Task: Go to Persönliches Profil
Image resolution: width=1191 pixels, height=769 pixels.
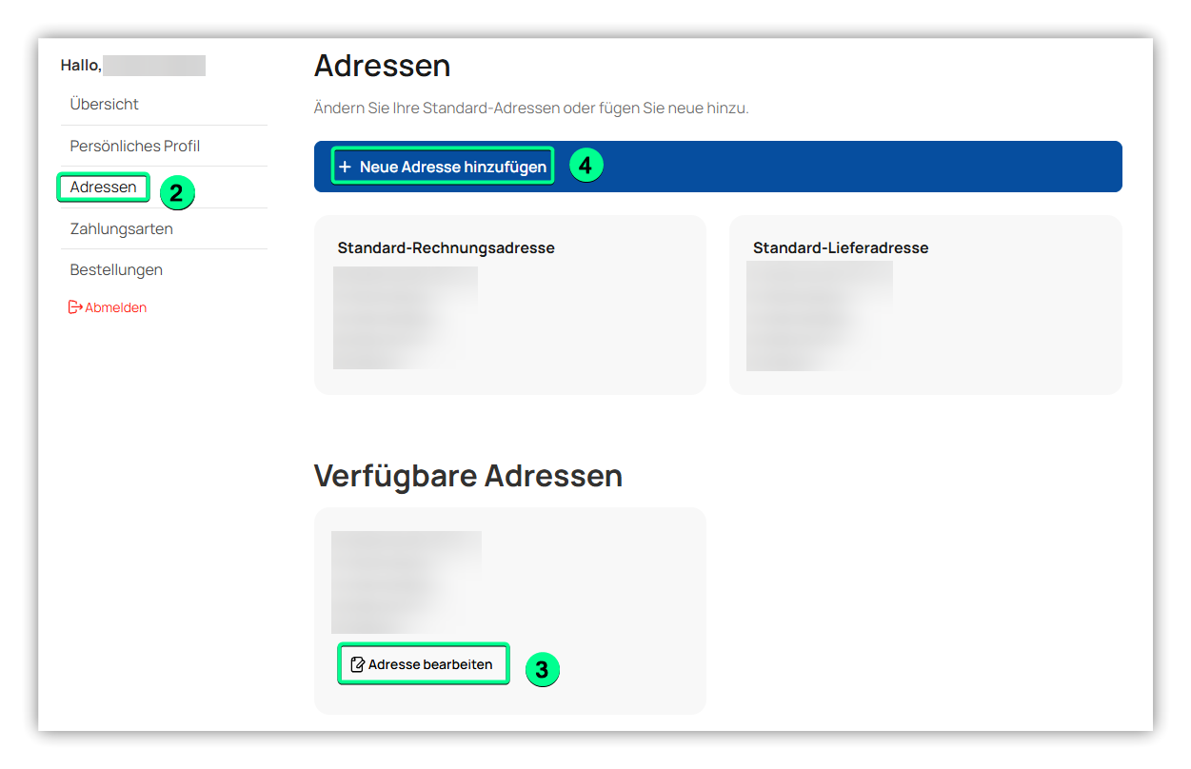Action: coord(135,146)
